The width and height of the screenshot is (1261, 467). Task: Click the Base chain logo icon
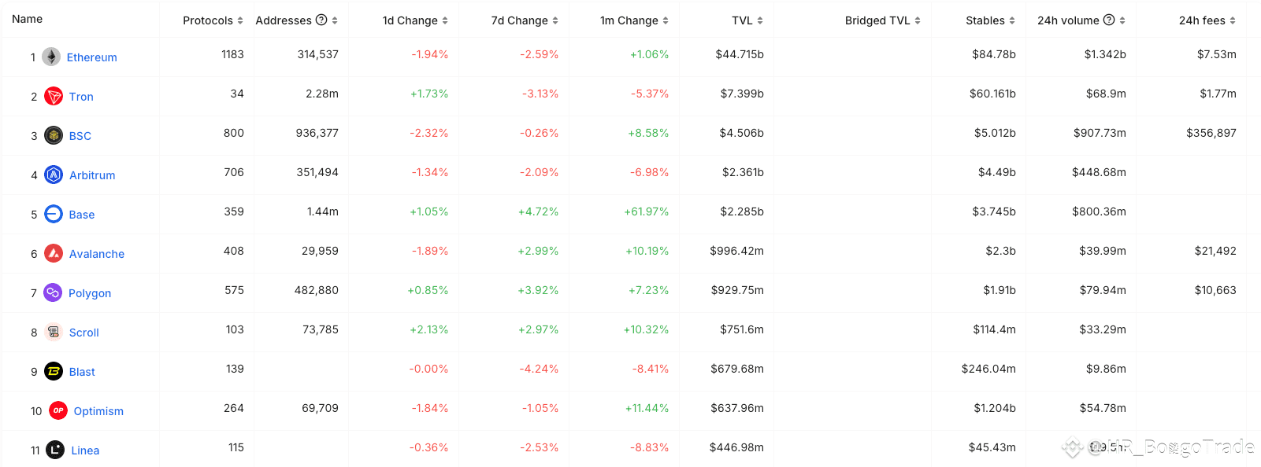click(54, 214)
